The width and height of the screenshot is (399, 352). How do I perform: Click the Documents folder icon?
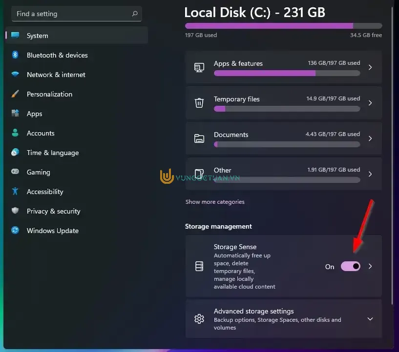pos(199,138)
